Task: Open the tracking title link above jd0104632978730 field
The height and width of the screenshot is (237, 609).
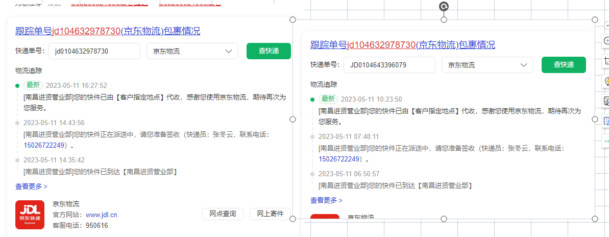Action: pyautogui.click(x=108, y=31)
